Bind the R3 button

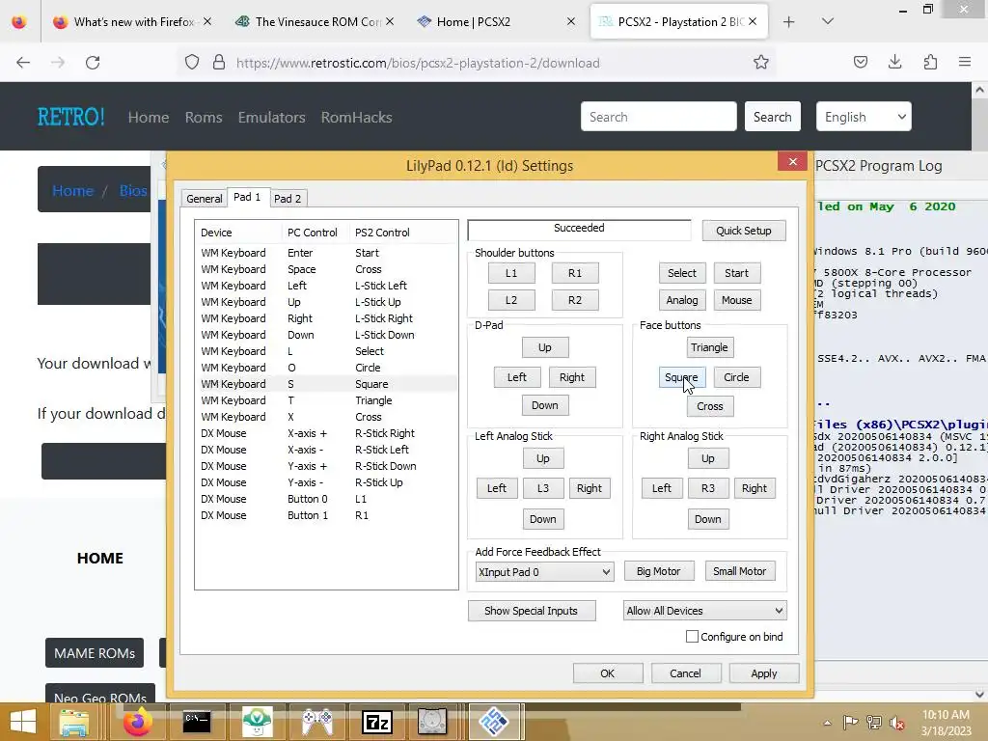pyautogui.click(x=708, y=488)
